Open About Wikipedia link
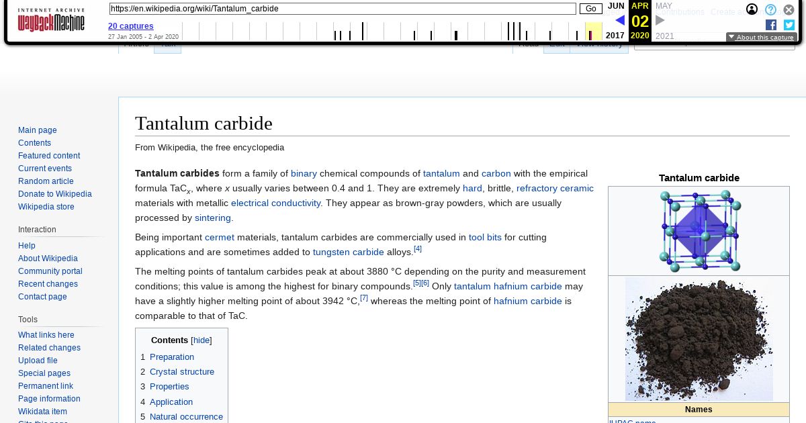Screen dimensions: 806x423 (48, 258)
